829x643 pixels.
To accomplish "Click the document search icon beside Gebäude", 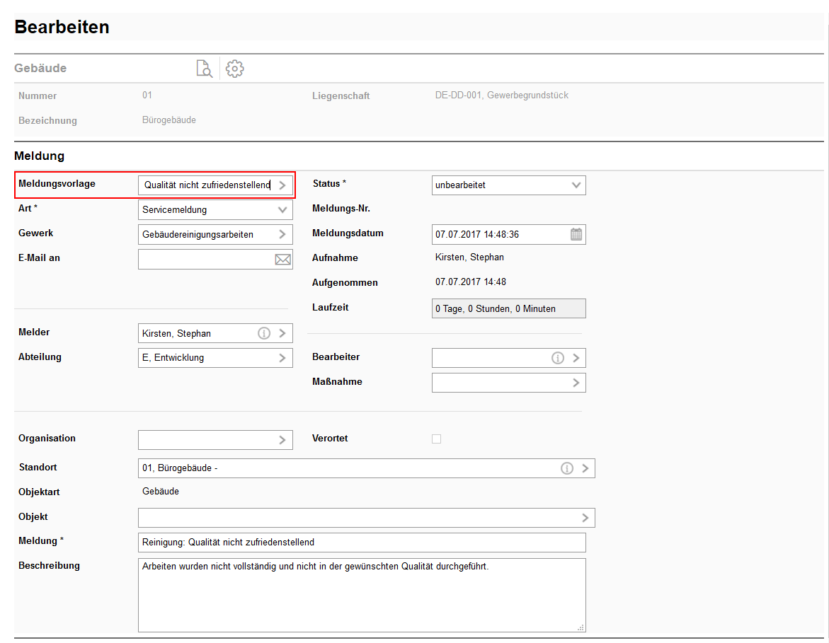I will (x=204, y=69).
